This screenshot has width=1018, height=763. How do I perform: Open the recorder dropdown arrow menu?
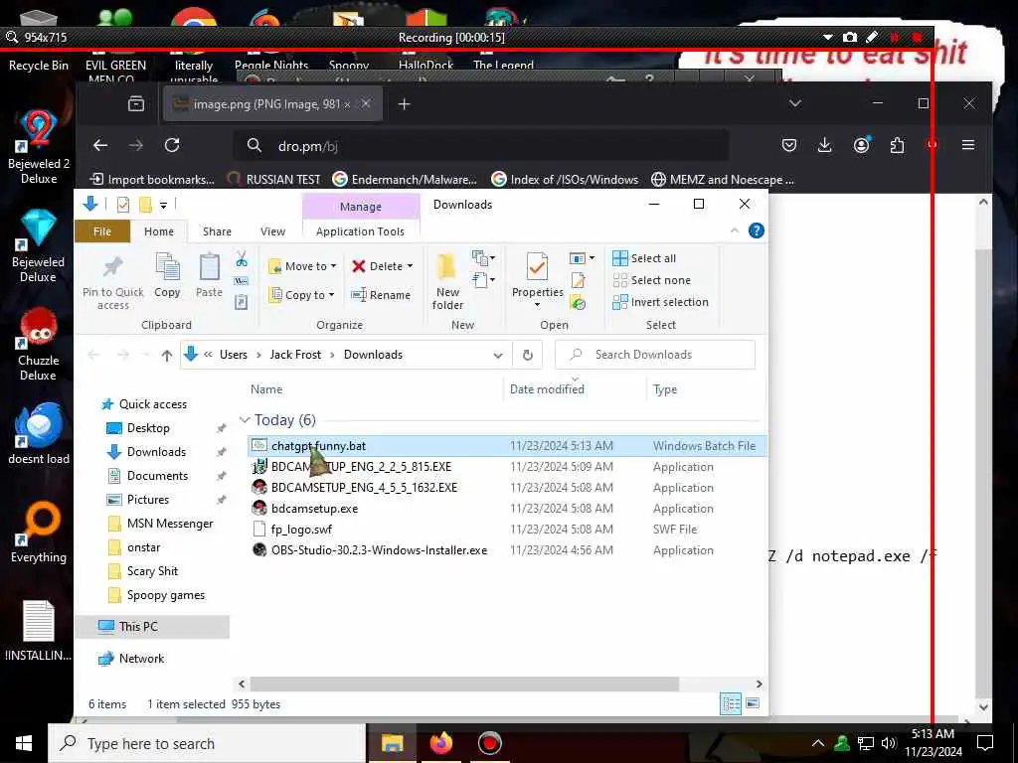[827, 38]
